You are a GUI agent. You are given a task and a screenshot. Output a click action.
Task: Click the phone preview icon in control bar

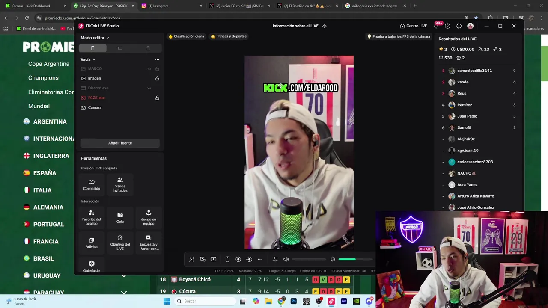point(227,259)
